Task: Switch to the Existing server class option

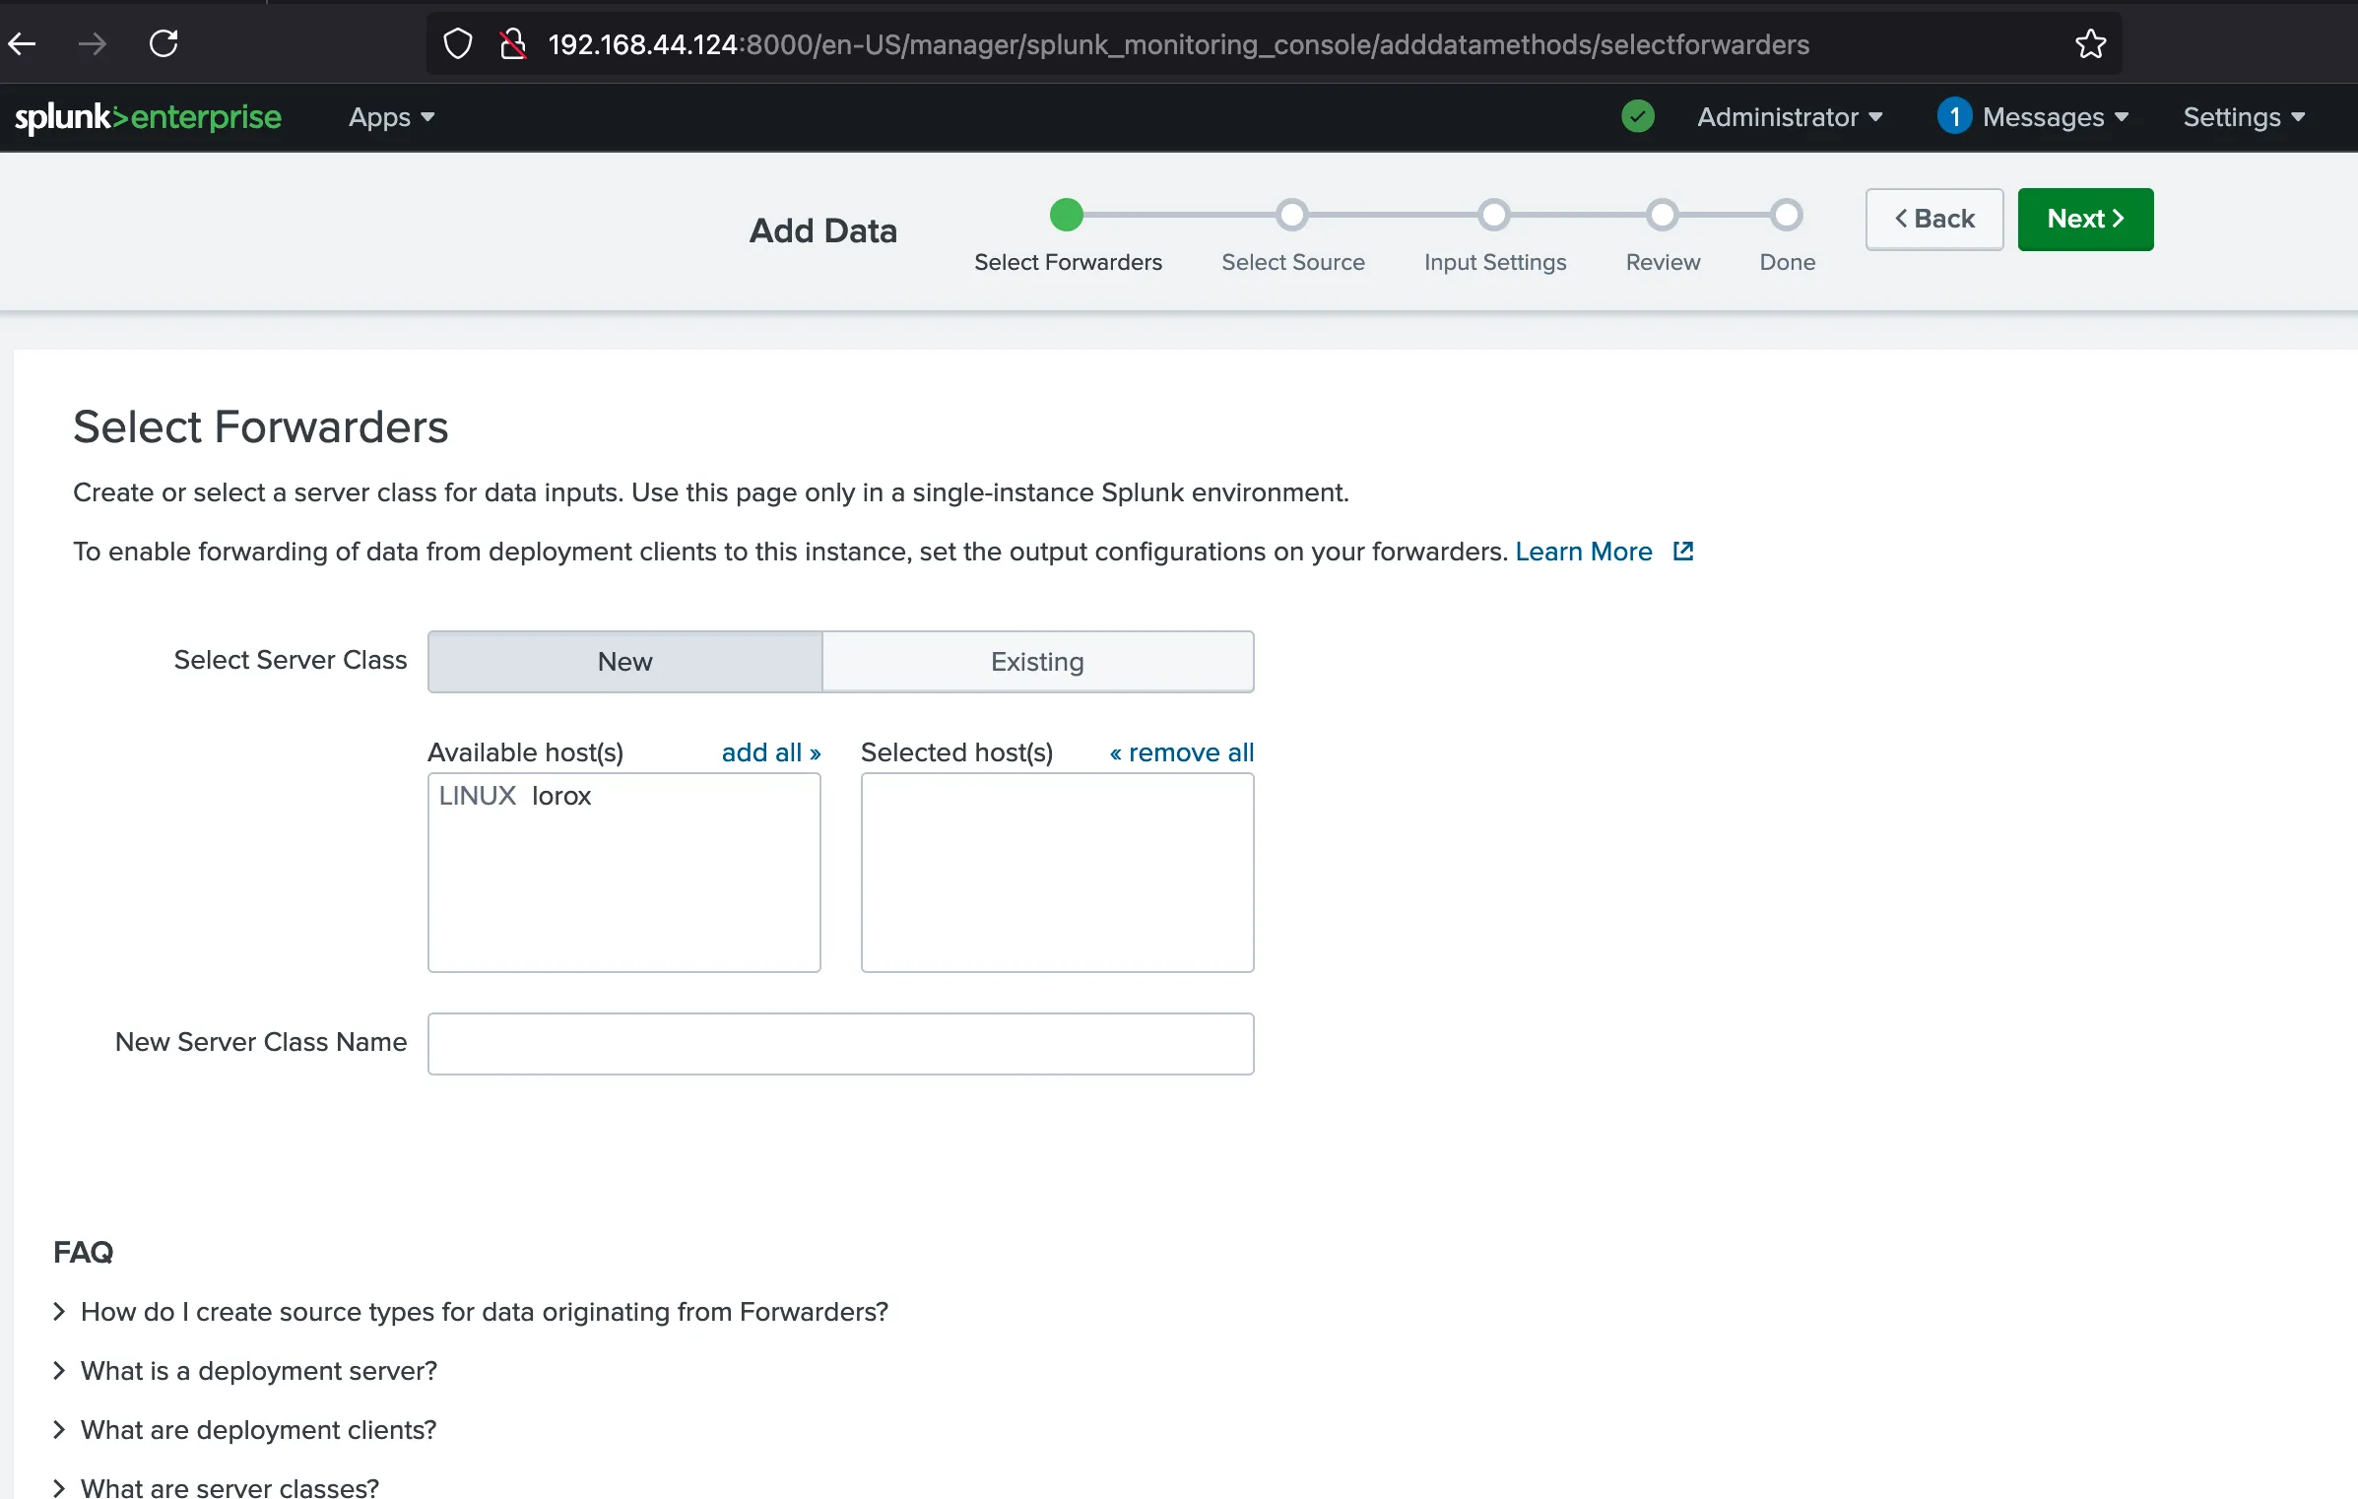Action: point(1037,662)
